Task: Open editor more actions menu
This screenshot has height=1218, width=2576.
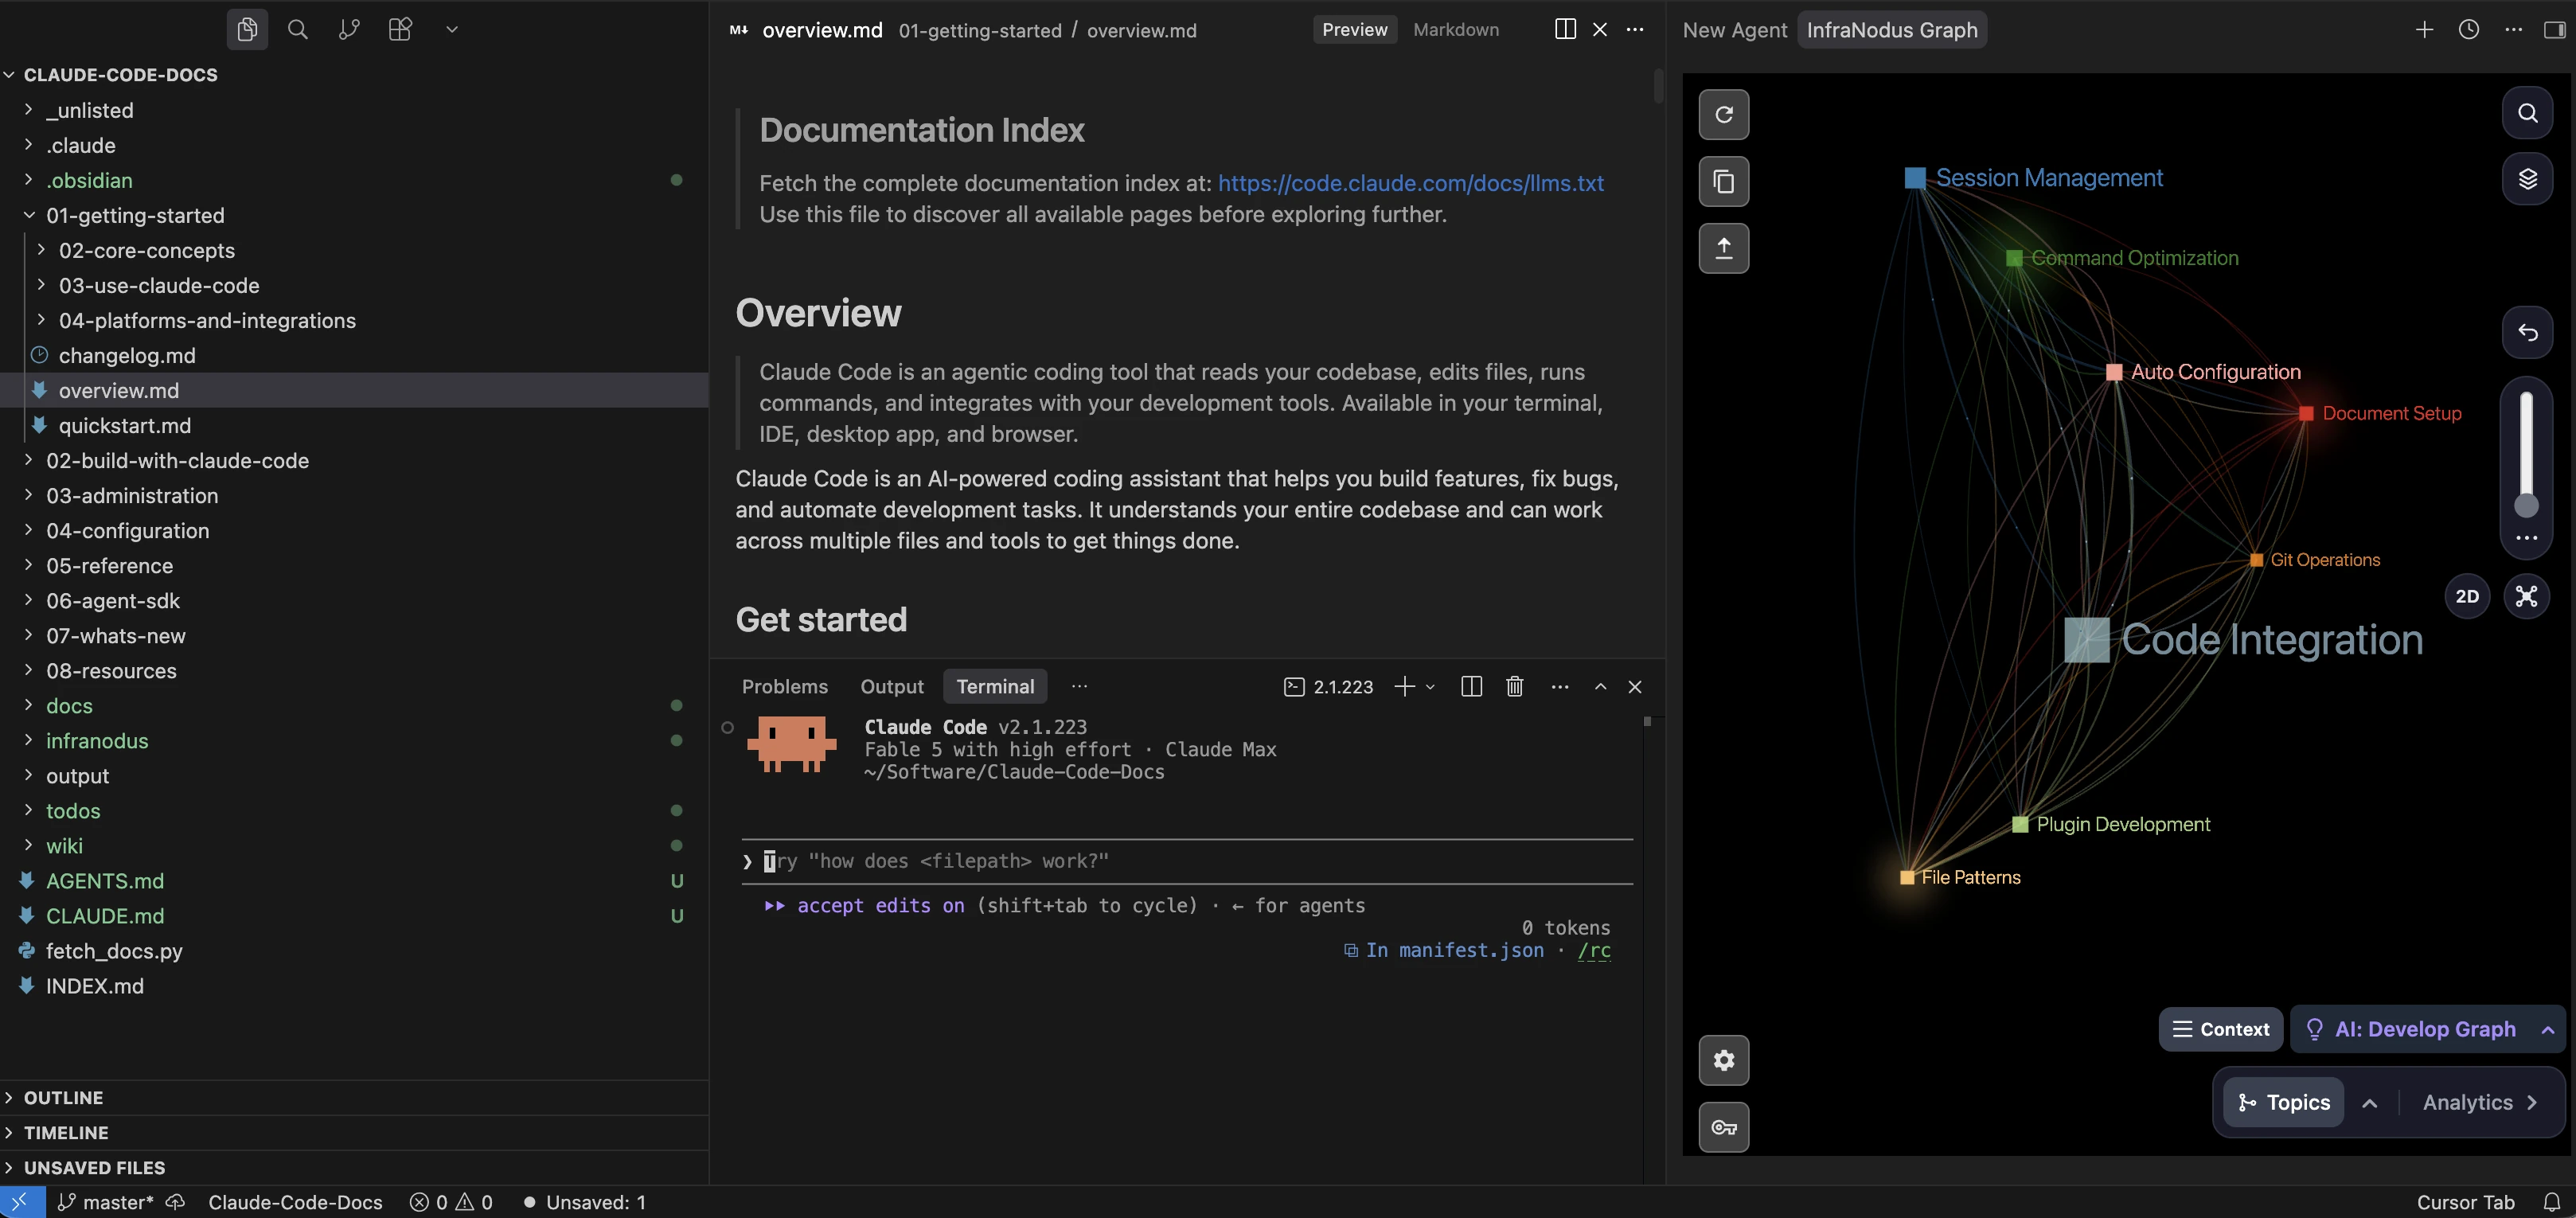Action: [1635, 29]
